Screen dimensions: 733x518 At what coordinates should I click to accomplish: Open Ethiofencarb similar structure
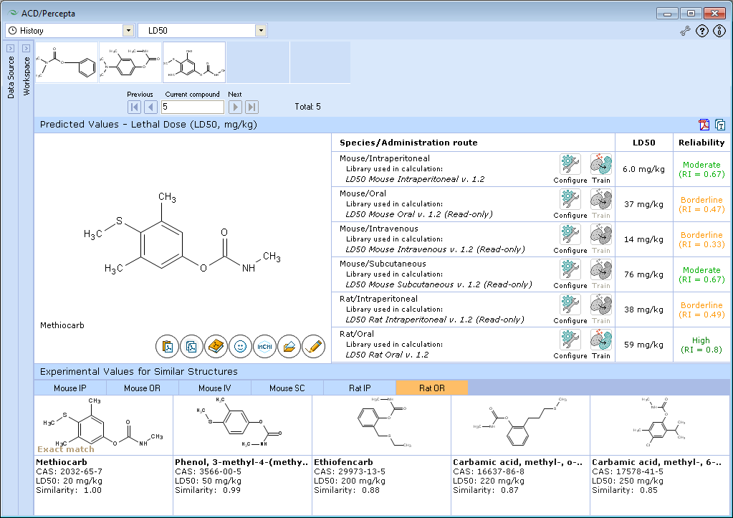[381, 426]
